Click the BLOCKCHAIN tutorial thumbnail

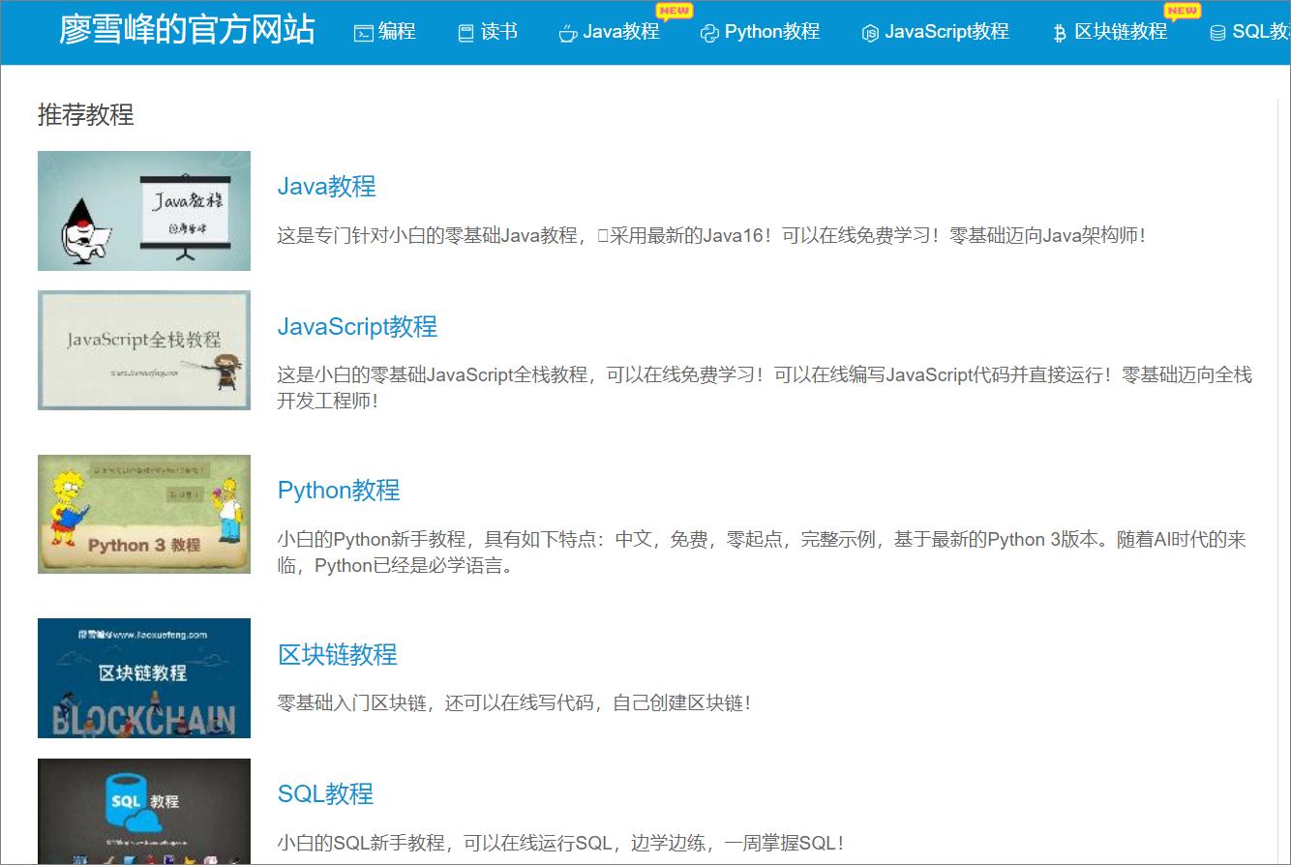[143, 678]
